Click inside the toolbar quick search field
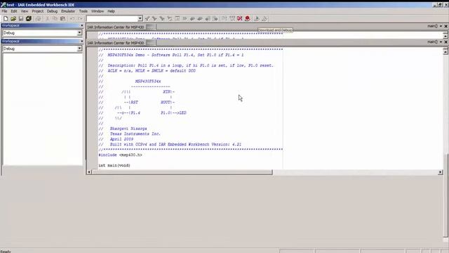 [112, 19]
